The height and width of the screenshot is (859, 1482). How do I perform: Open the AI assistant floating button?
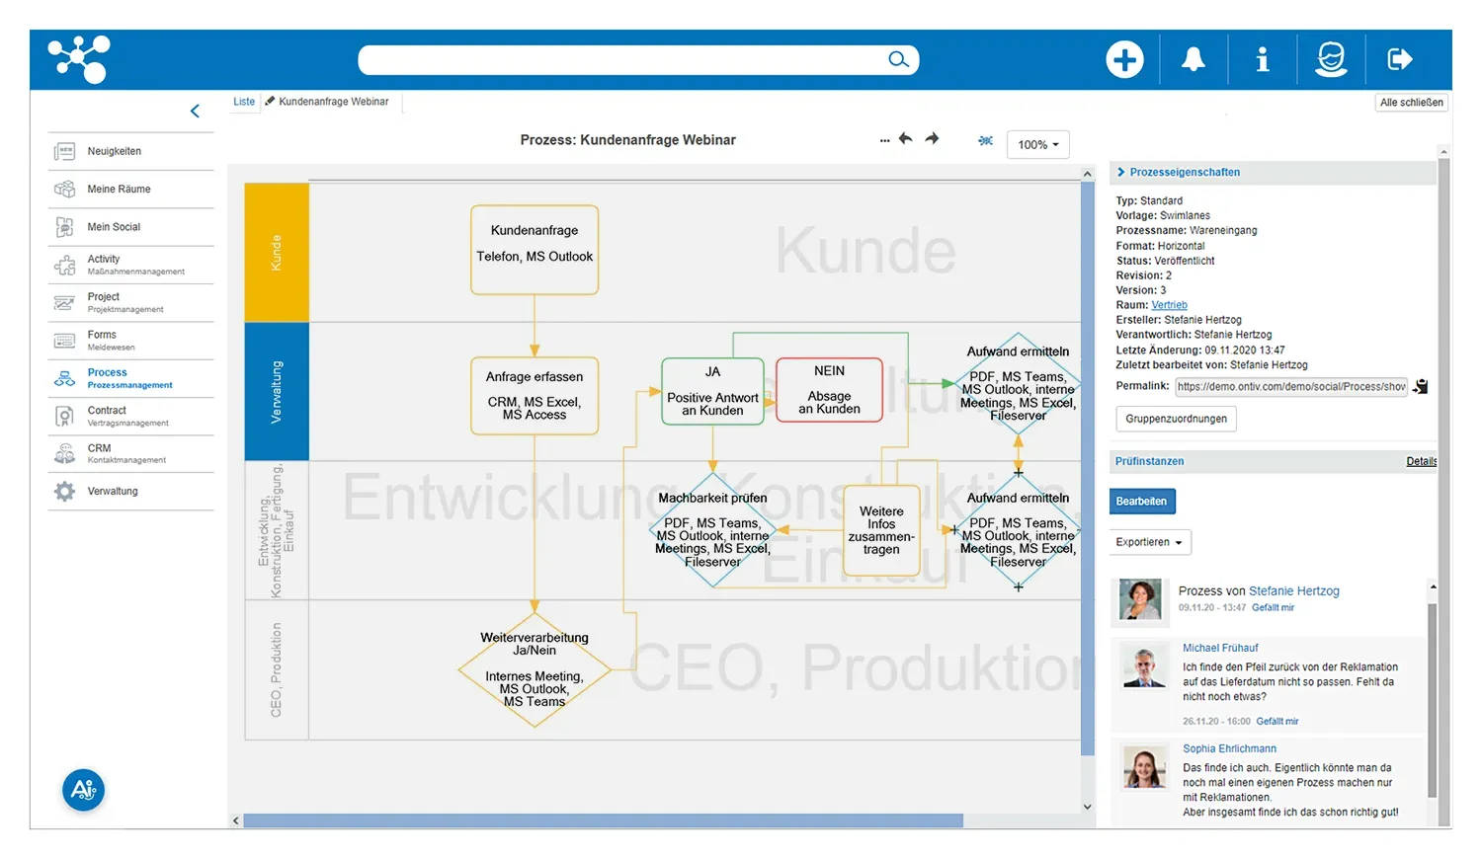coord(84,790)
